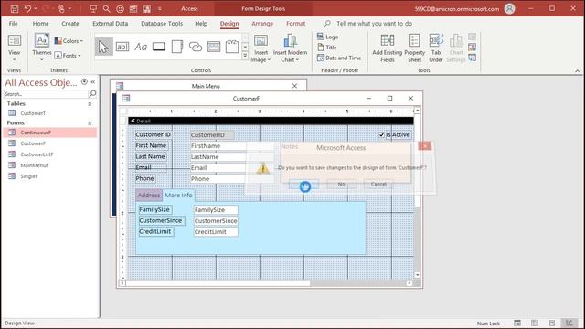Click Add Existing Fields
Viewport: 585px width, 329px height.
(x=388, y=48)
